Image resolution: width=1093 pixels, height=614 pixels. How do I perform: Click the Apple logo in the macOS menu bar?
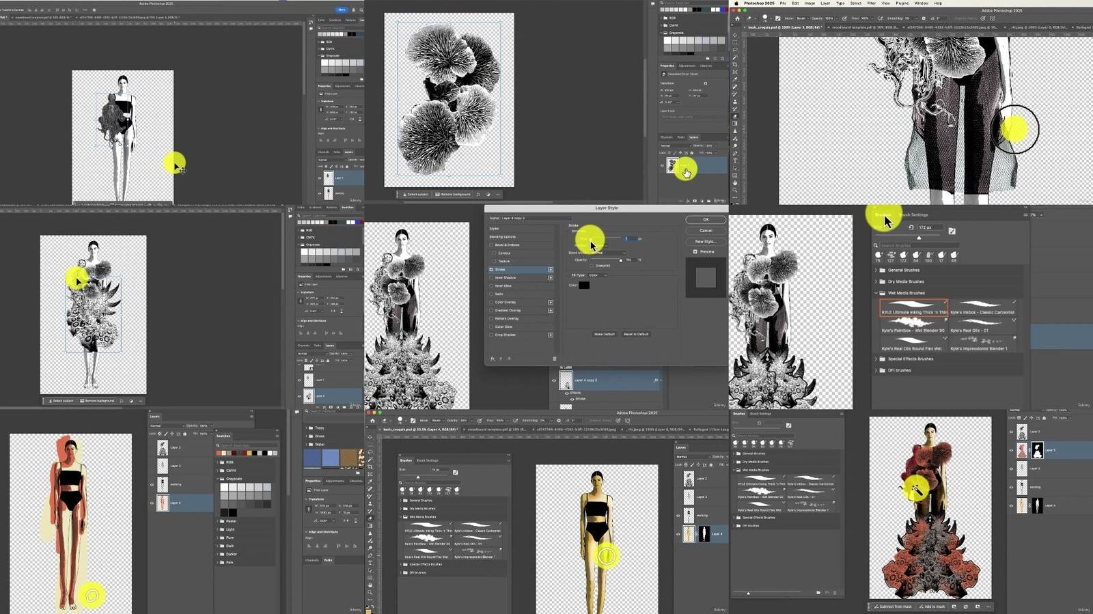(736, 3)
